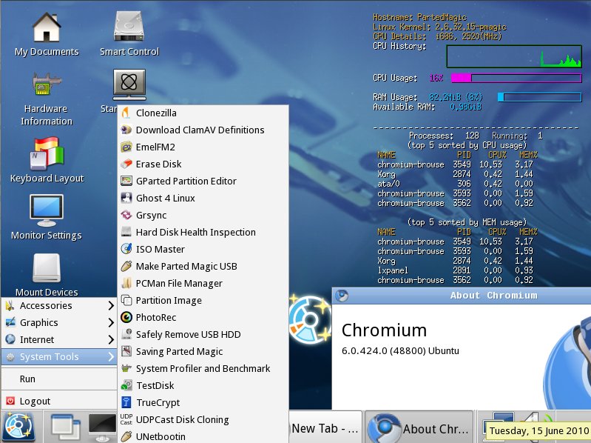This screenshot has height=443, width=591.
Task: Click the CPU History graph
Action: [x=514, y=56]
